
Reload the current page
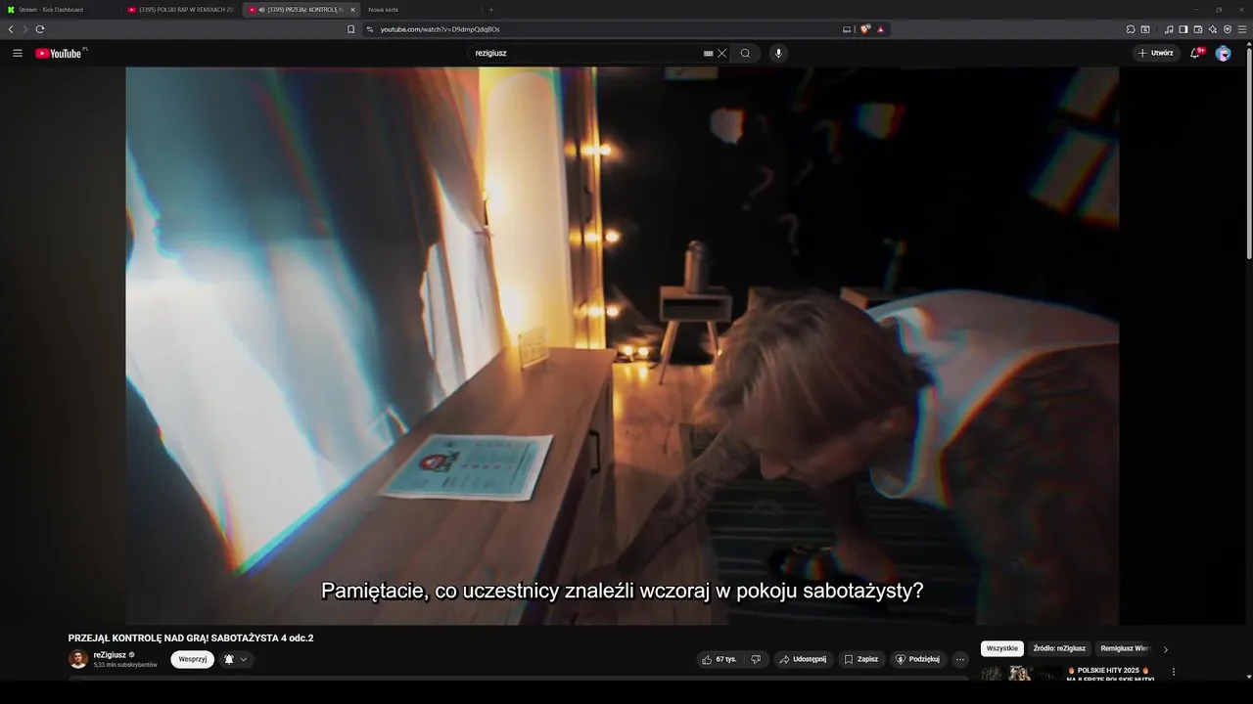tap(40, 29)
